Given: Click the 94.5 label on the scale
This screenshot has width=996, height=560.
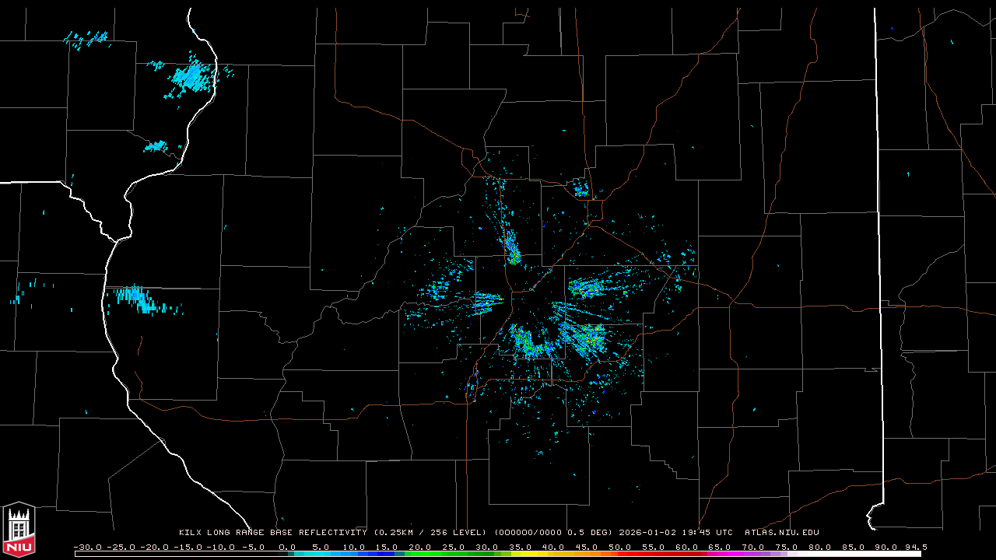Looking at the screenshot, I should pyautogui.click(x=915, y=547).
